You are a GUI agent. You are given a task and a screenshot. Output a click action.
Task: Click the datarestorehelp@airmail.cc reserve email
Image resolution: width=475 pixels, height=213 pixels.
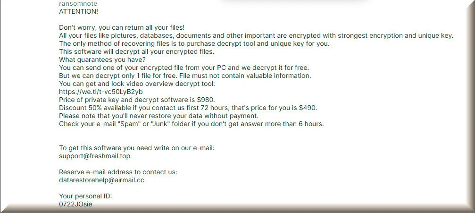101,180
